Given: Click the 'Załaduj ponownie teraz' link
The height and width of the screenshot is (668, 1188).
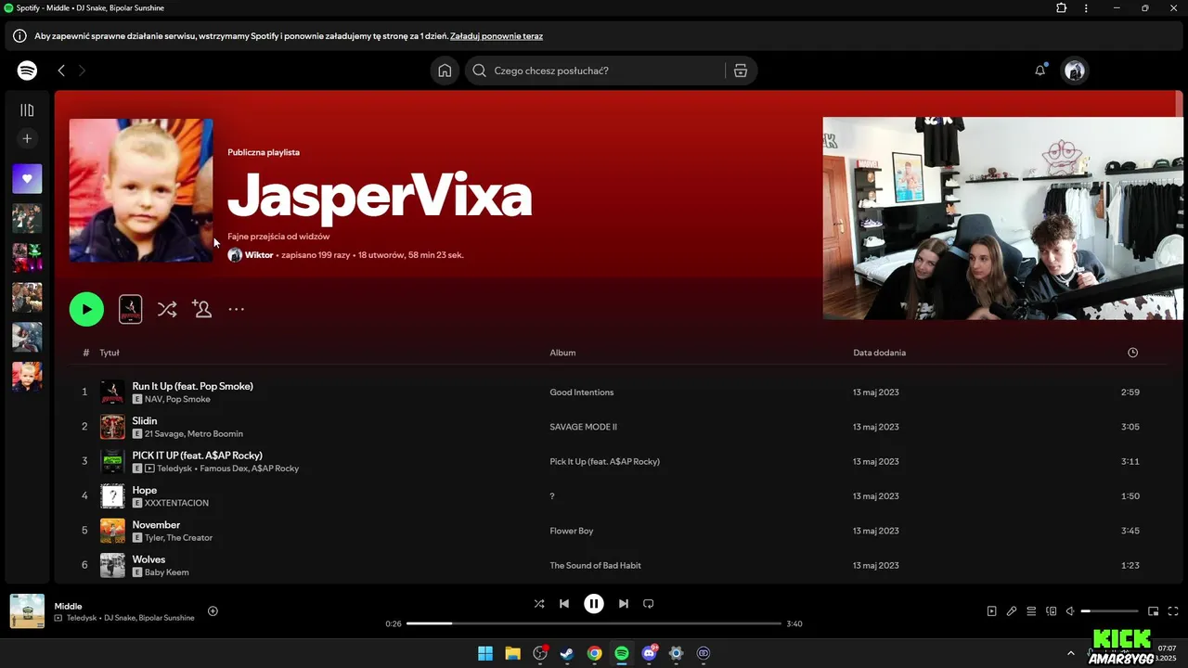Looking at the screenshot, I should 497,36.
